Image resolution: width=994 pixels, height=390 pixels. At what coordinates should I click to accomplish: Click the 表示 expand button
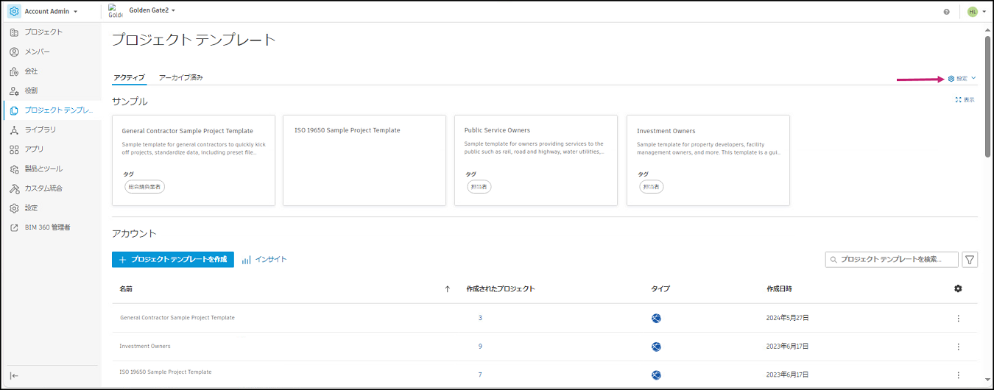[965, 99]
